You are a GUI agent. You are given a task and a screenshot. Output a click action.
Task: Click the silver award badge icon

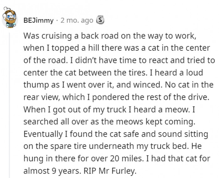pos(100,20)
